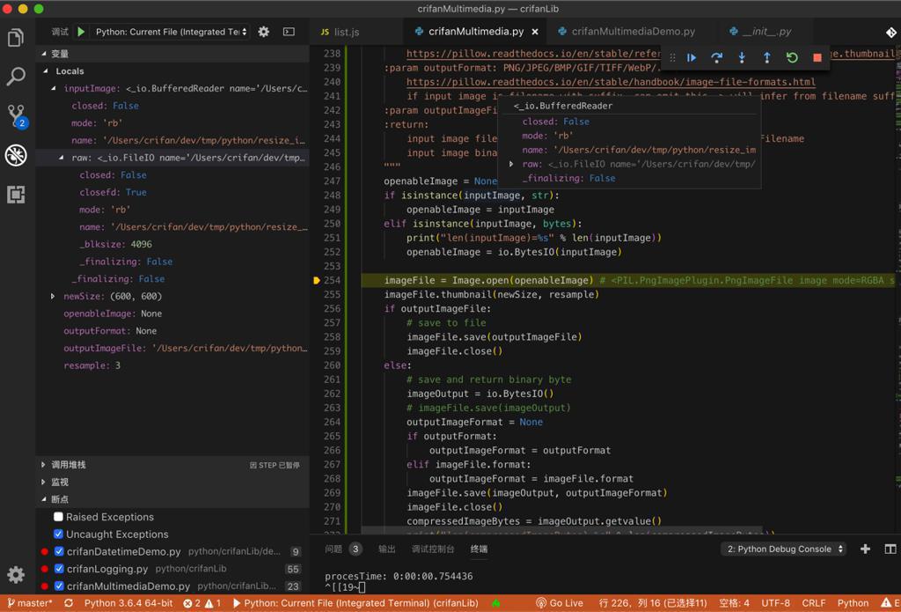The image size is (901, 612).
Task: Expand the 调用堆栈 call stack section
Action: click(x=69, y=465)
